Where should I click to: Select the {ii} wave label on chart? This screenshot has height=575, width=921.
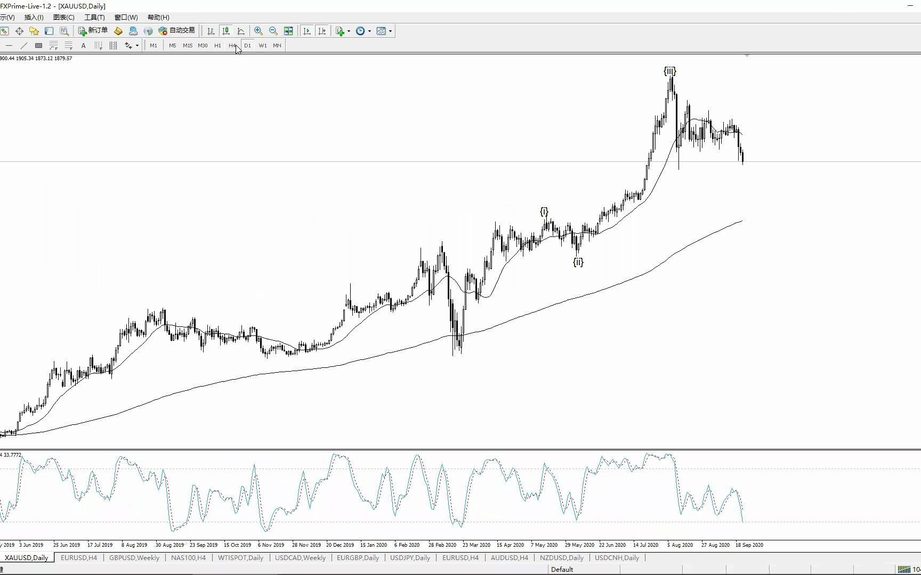(x=578, y=262)
